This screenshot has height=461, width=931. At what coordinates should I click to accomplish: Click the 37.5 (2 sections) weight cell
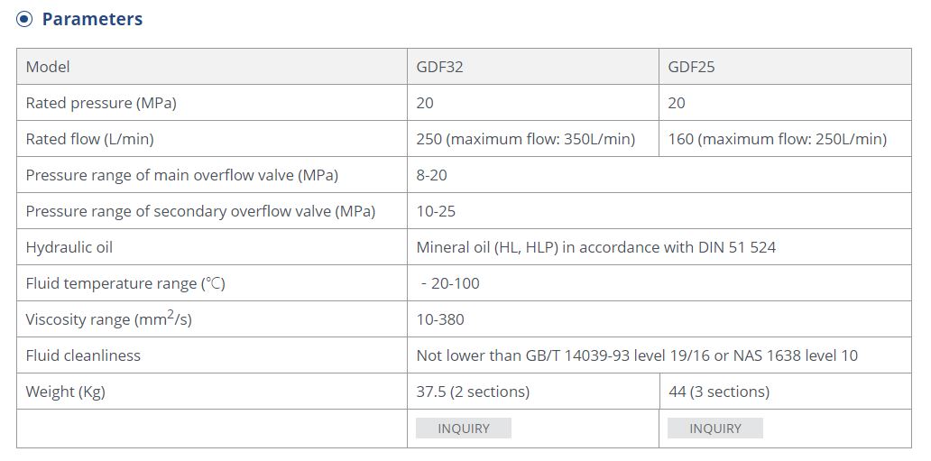(x=532, y=392)
